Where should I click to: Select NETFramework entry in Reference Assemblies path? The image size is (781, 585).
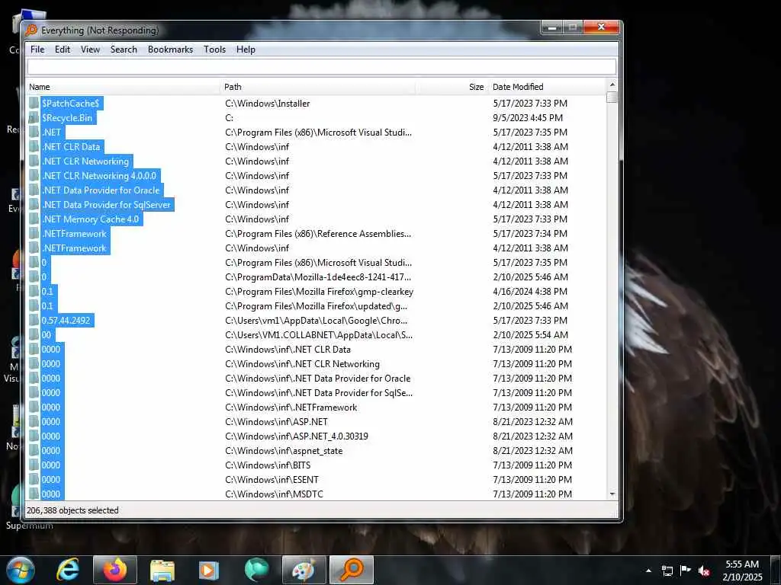tap(74, 234)
